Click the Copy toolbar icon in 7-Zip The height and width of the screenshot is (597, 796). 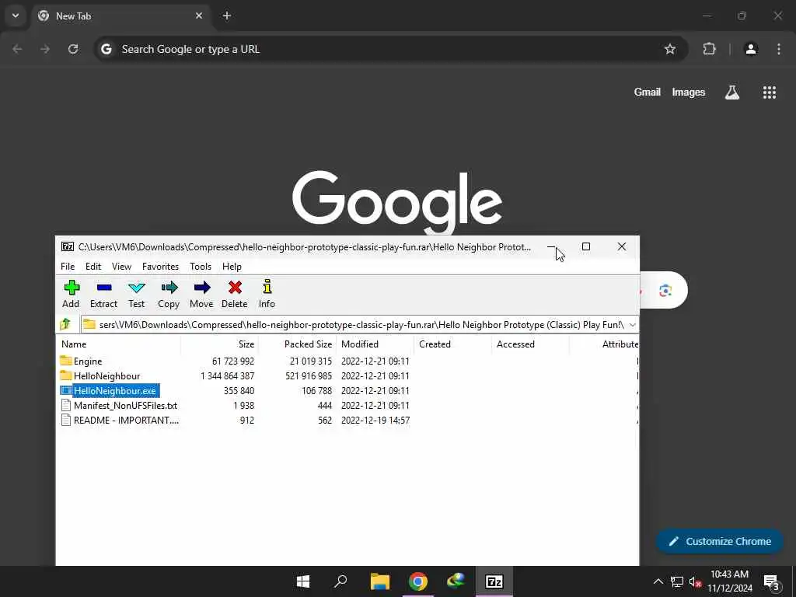pos(169,294)
